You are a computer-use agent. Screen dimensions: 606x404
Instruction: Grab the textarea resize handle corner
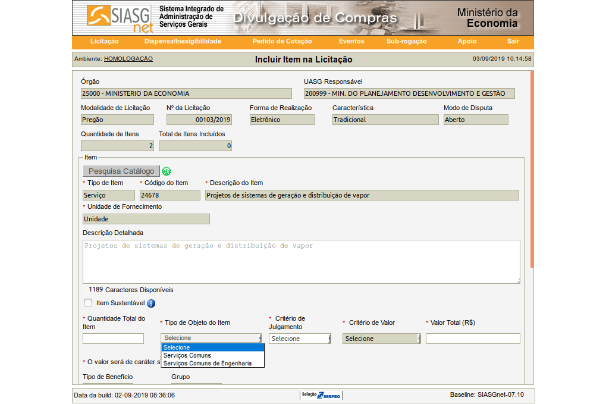pos(518,281)
